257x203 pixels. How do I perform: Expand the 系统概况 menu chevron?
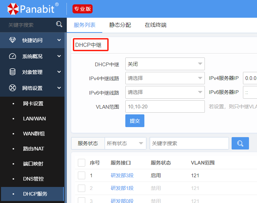click(59, 56)
